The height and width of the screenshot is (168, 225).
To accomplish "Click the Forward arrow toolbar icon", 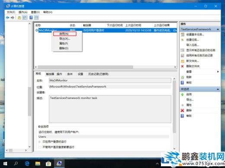I will 13,18.
